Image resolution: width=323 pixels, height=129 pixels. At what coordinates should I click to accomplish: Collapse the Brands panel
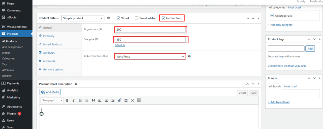click(x=320, y=78)
